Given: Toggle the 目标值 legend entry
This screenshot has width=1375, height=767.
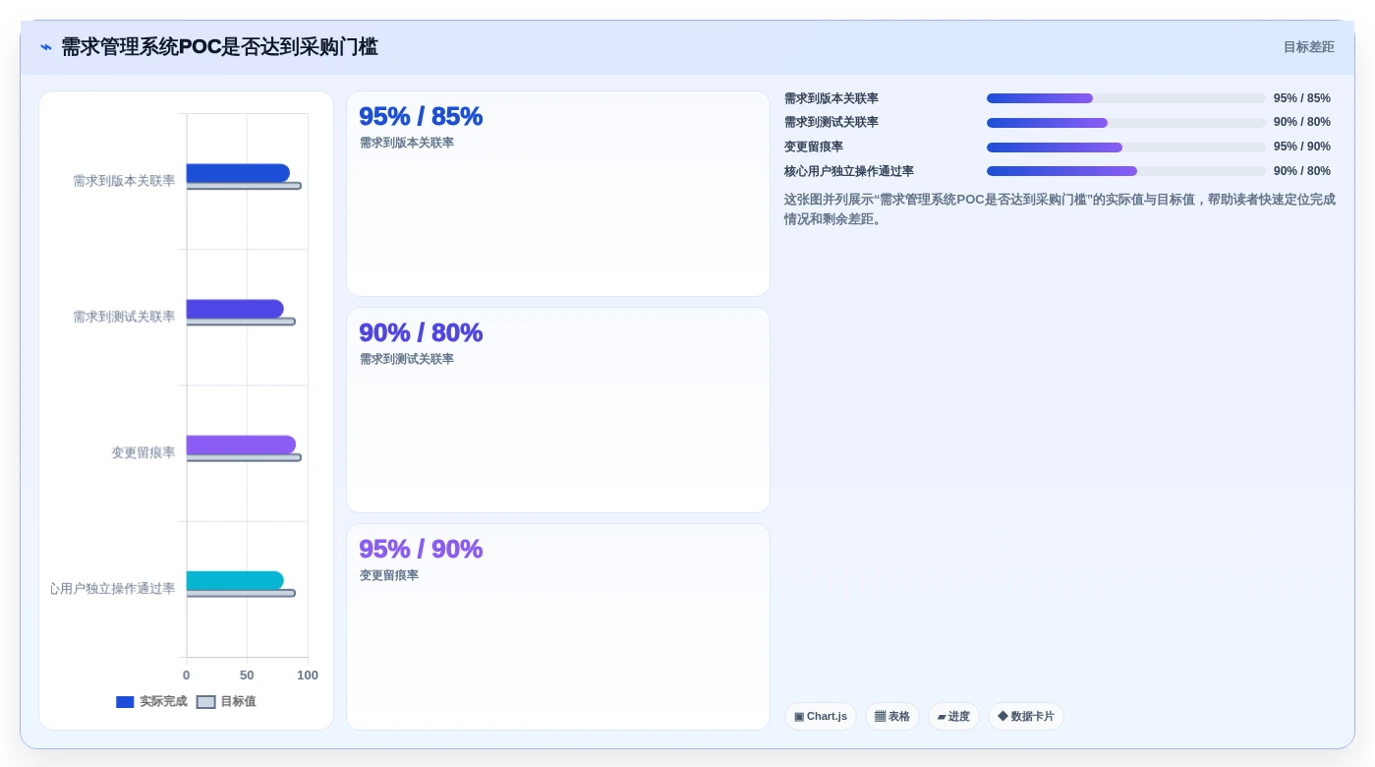Looking at the screenshot, I should pos(226,702).
